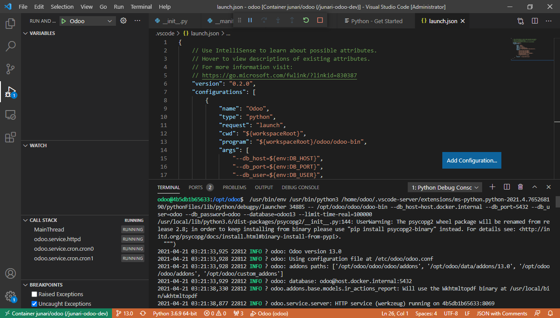Kill terminal with trash icon
This screenshot has height=318, width=560.
pyautogui.click(x=520, y=187)
